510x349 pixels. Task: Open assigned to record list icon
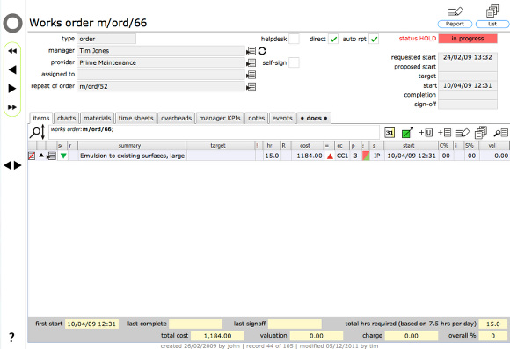coord(251,75)
